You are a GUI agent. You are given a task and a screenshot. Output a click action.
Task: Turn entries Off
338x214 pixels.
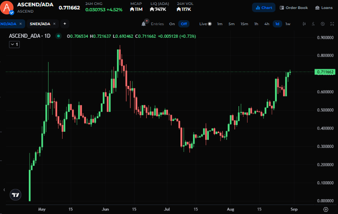pyautogui.click(x=184, y=24)
